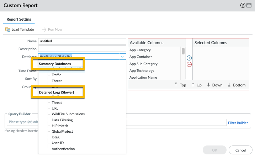Move selected column Up
Image resolution: width=255 pixels, height=159 pixels.
[197, 85]
